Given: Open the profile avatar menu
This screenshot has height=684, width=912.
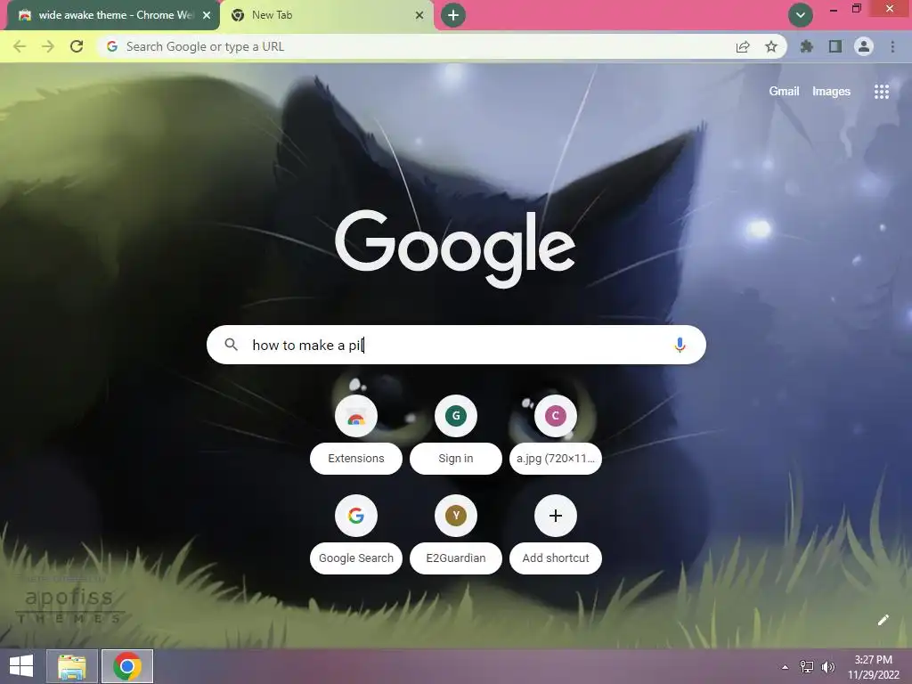Looking at the screenshot, I should [x=864, y=46].
